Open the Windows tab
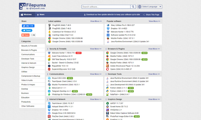The image size is (201, 120). (x=26, y=15)
